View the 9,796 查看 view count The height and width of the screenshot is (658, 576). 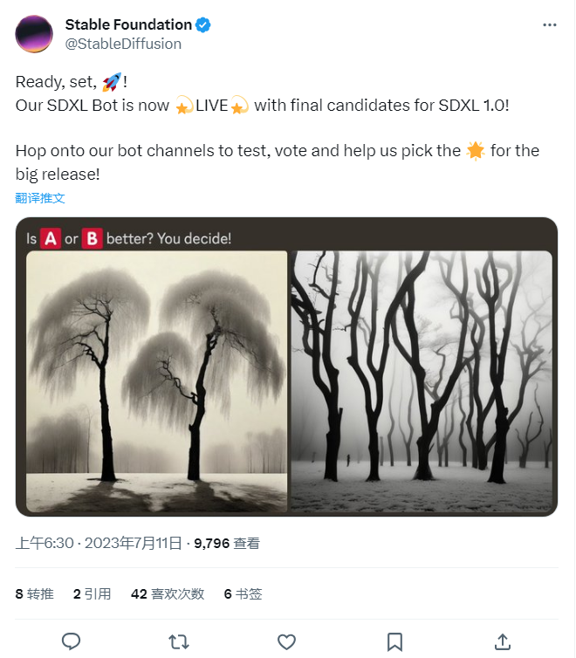227,543
